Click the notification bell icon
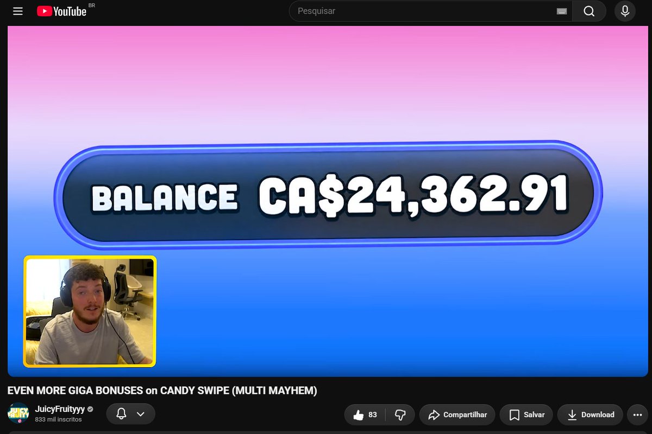Viewport: 652px width, 434px height. [122, 414]
